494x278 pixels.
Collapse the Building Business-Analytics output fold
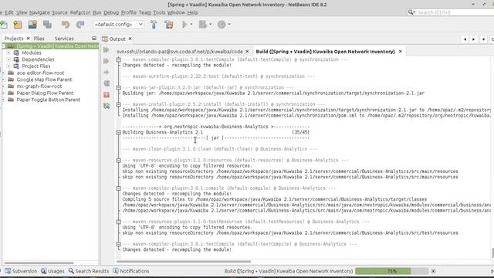[118, 132]
